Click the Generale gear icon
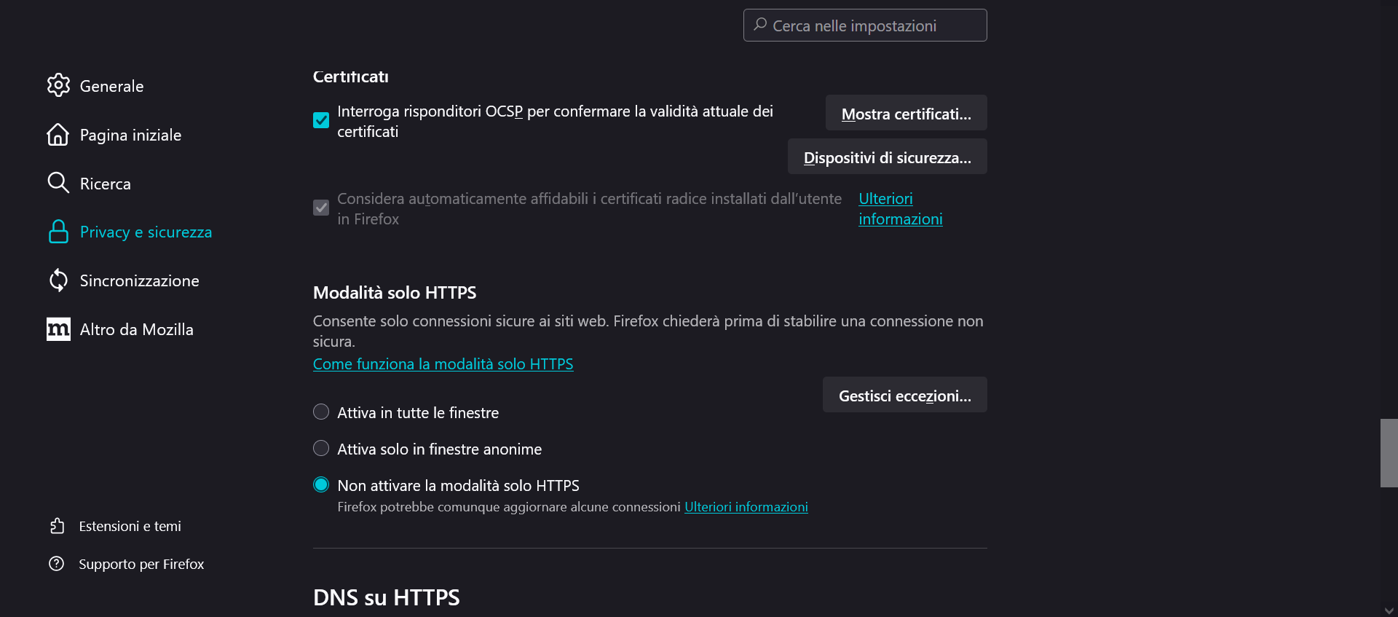Viewport: 1398px width, 617px height. pos(58,85)
